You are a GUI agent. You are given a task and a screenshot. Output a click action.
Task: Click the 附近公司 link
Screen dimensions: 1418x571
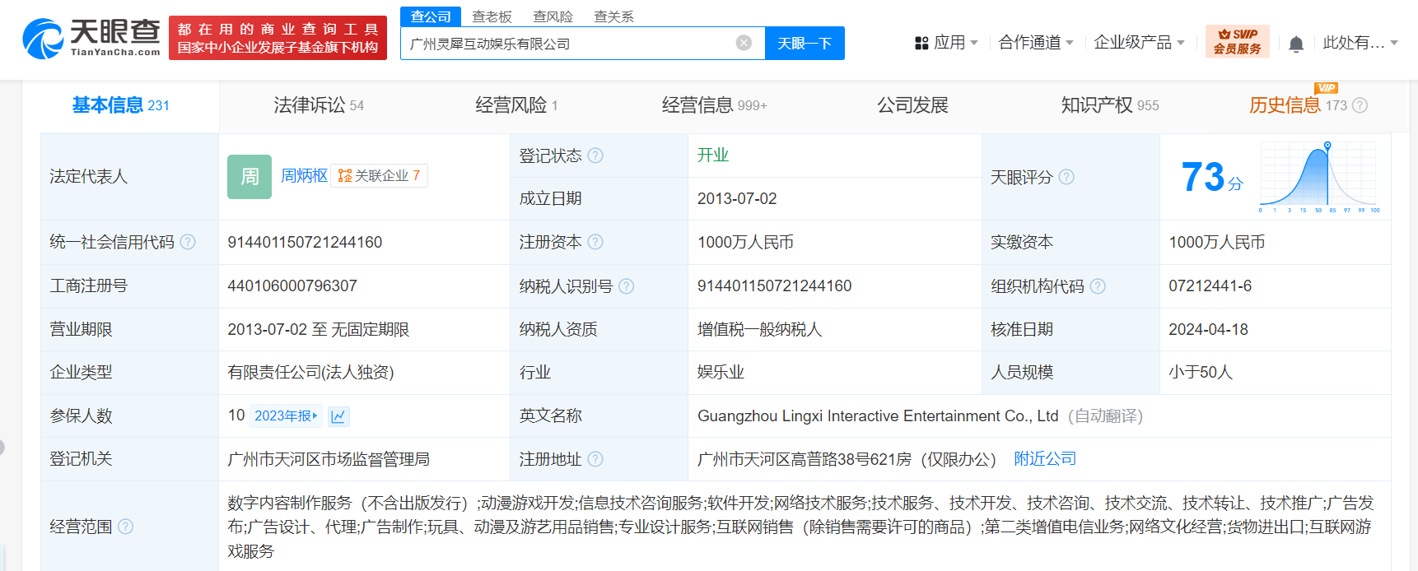1045,459
